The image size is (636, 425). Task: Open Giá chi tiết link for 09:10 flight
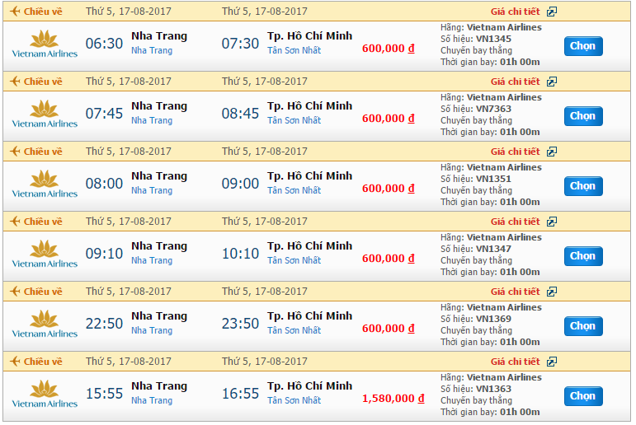point(515,222)
